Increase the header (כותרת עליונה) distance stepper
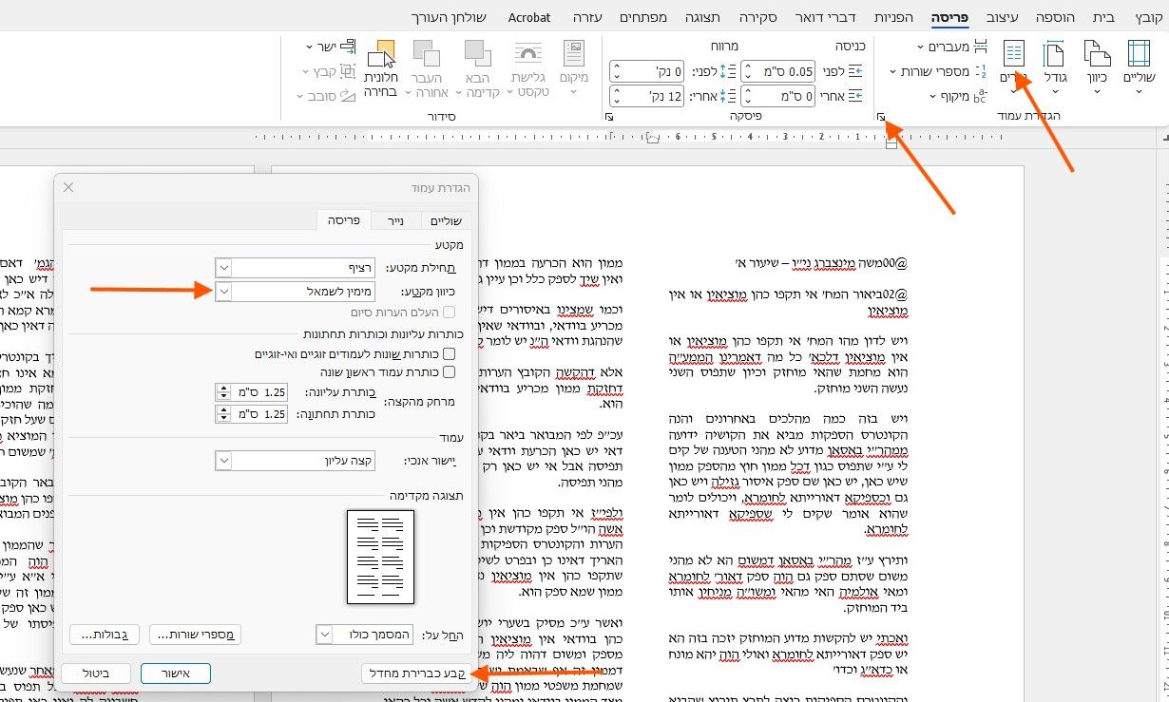This screenshot has height=702, width=1169. point(223,386)
